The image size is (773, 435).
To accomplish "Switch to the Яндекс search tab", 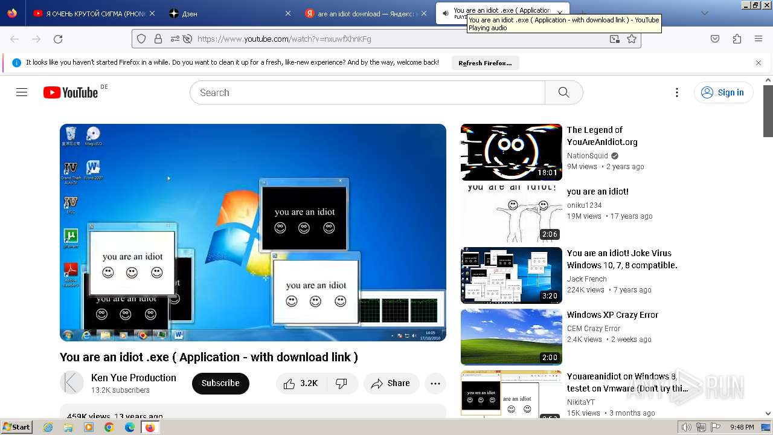I will (367, 13).
